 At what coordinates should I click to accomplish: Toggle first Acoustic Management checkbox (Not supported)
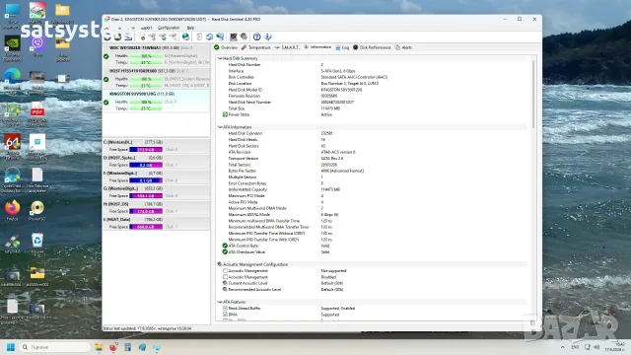coord(226,271)
